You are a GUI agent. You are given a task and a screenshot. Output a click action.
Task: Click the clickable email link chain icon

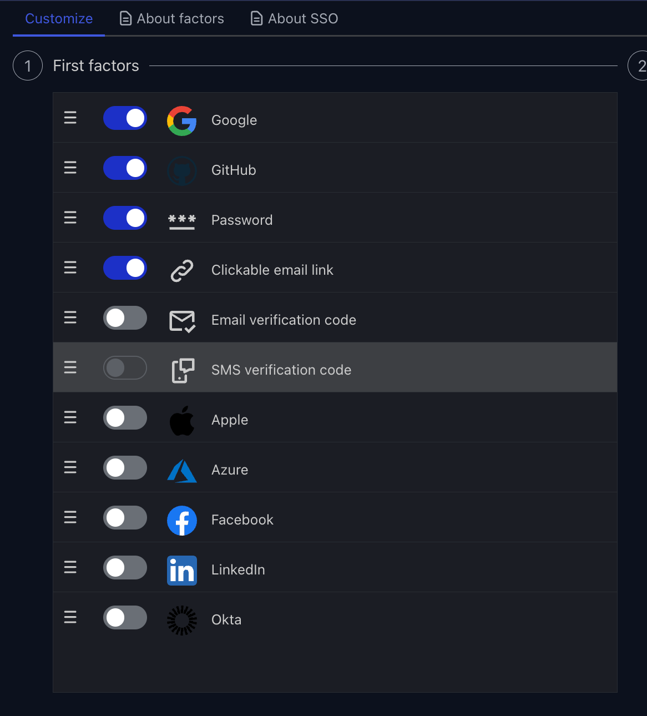coord(181,270)
